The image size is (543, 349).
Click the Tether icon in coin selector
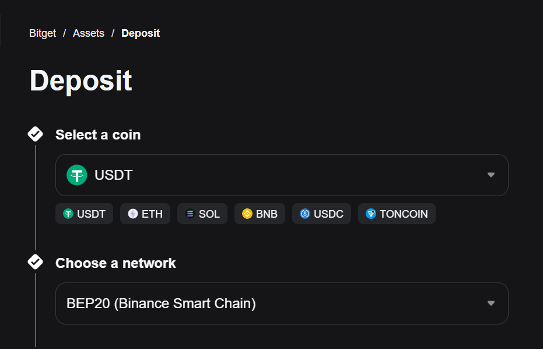(x=76, y=175)
